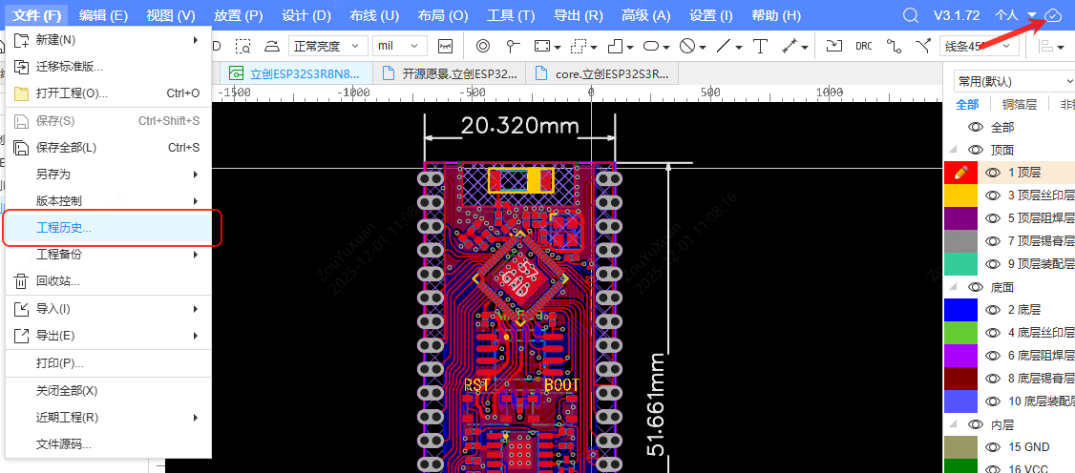Click the pad placement tool icon

513,46
